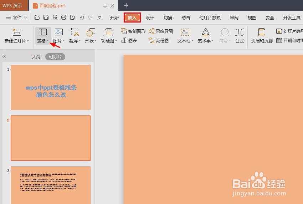Click 幻灯片编号 slide number button
The width and height of the screenshot is (303, 204).
tap(289, 31)
